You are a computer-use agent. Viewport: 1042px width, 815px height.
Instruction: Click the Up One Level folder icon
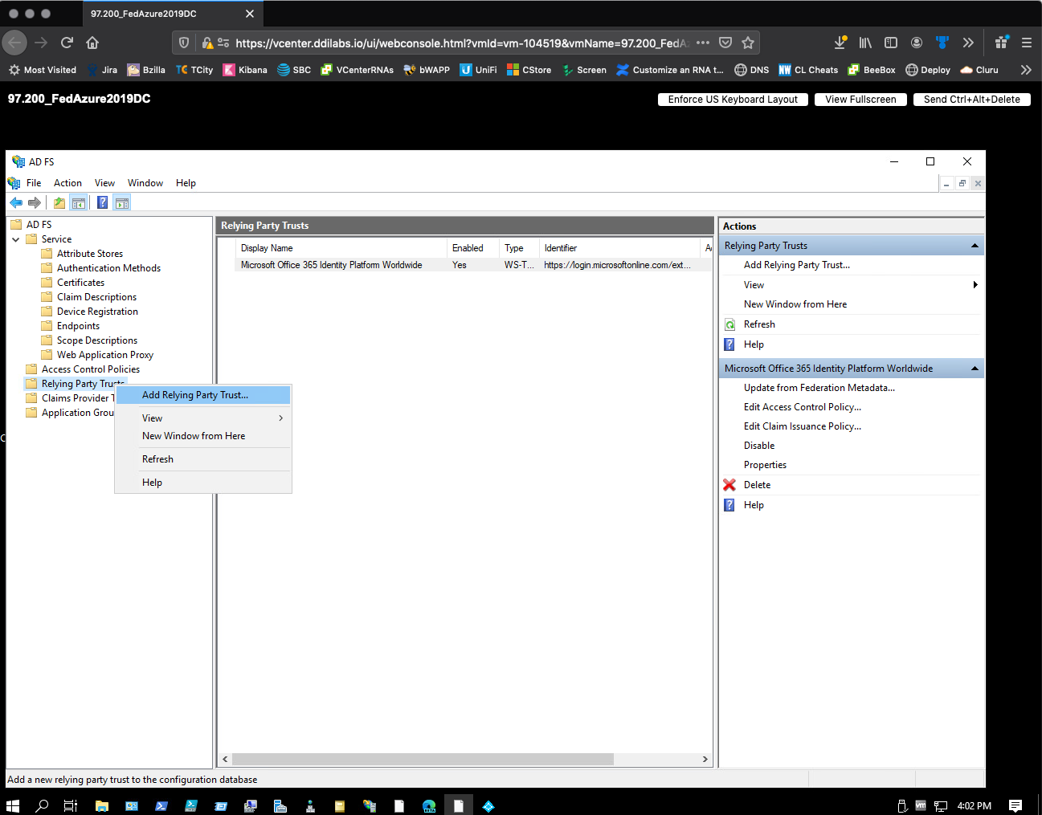(59, 203)
